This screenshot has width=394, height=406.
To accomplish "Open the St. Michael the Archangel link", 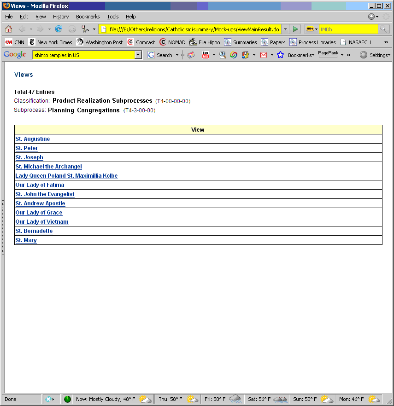I will pos(48,167).
